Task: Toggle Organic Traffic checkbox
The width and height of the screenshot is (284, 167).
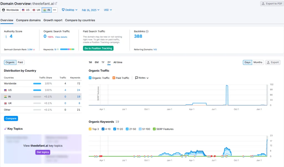Action: pos(90,78)
